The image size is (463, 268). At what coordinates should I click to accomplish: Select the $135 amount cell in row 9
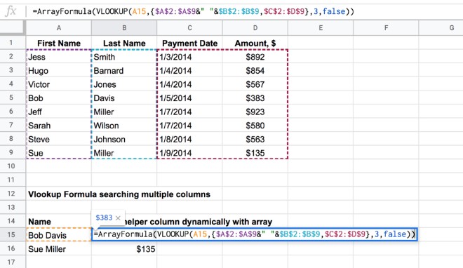coord(255,153)
